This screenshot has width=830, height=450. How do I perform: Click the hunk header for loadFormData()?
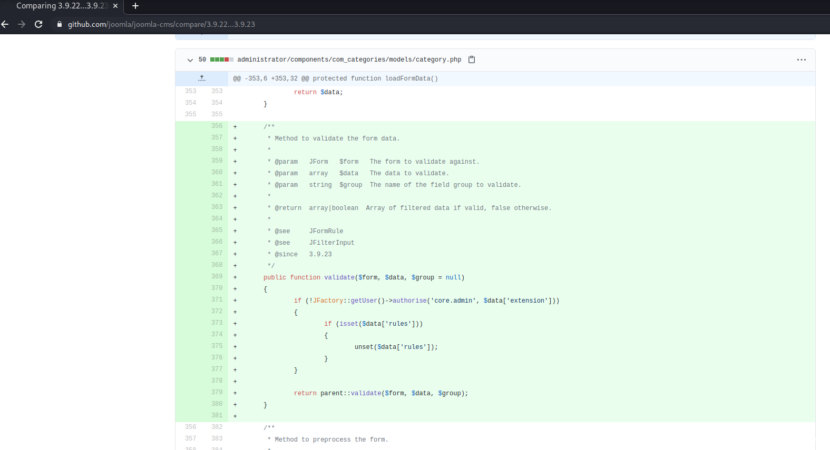click(336, 78)
